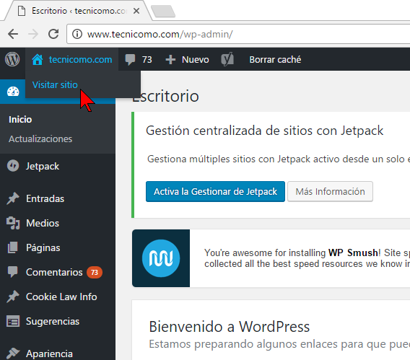
Task: Click the Jetpack sidebar icon
Action: 13,166
